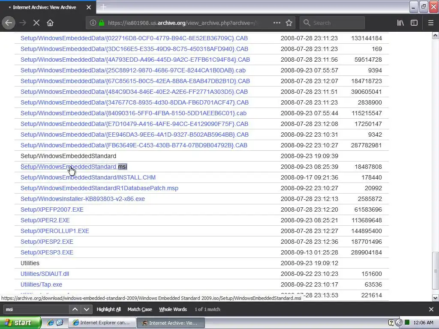Show site information icon in address bar
Screen dimensions: 439x329
click(x=93, y=23)
